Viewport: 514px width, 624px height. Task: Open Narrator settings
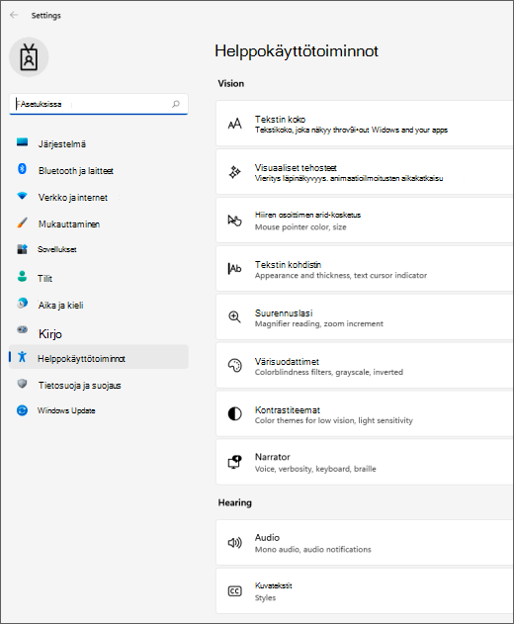364,462
